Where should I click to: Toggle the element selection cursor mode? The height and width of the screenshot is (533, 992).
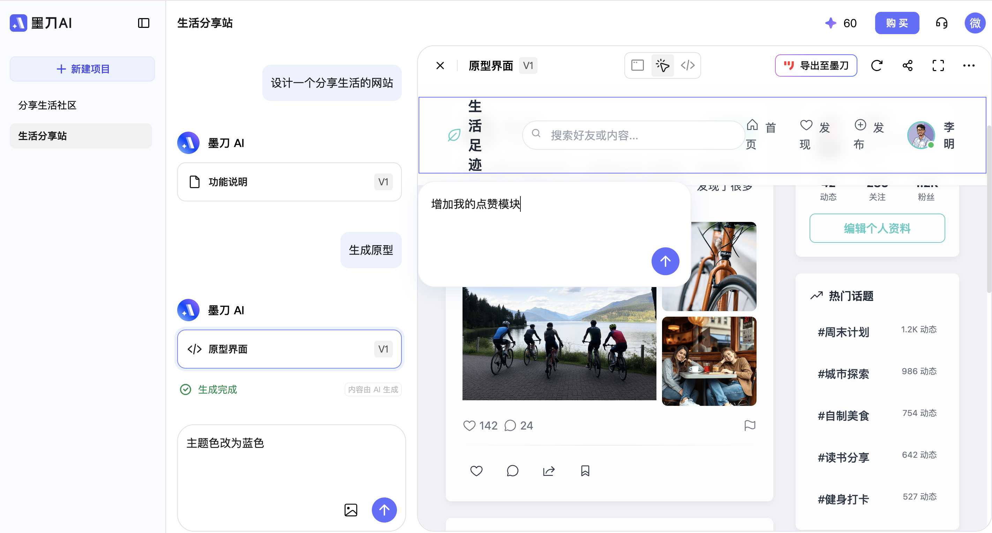coord(662,65)
